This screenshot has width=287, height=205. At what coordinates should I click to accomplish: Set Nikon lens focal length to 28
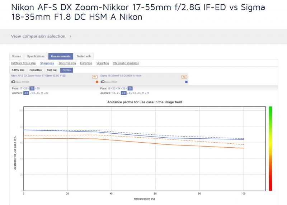25,89
